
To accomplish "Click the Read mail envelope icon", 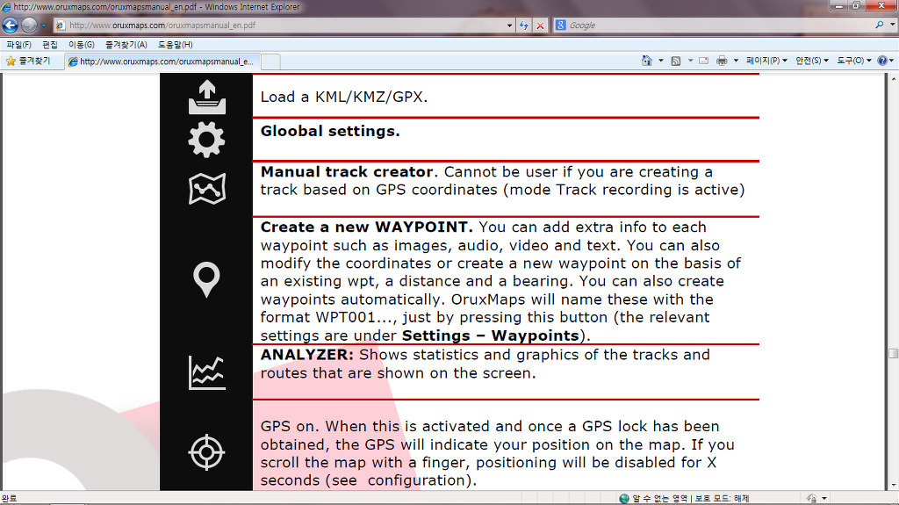I will [703, 61].
